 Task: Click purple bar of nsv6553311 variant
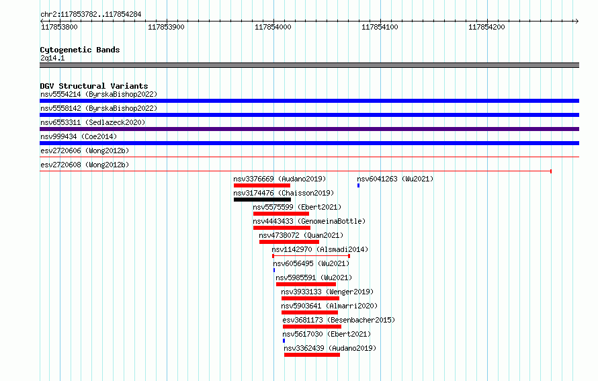tap(309, 129)
